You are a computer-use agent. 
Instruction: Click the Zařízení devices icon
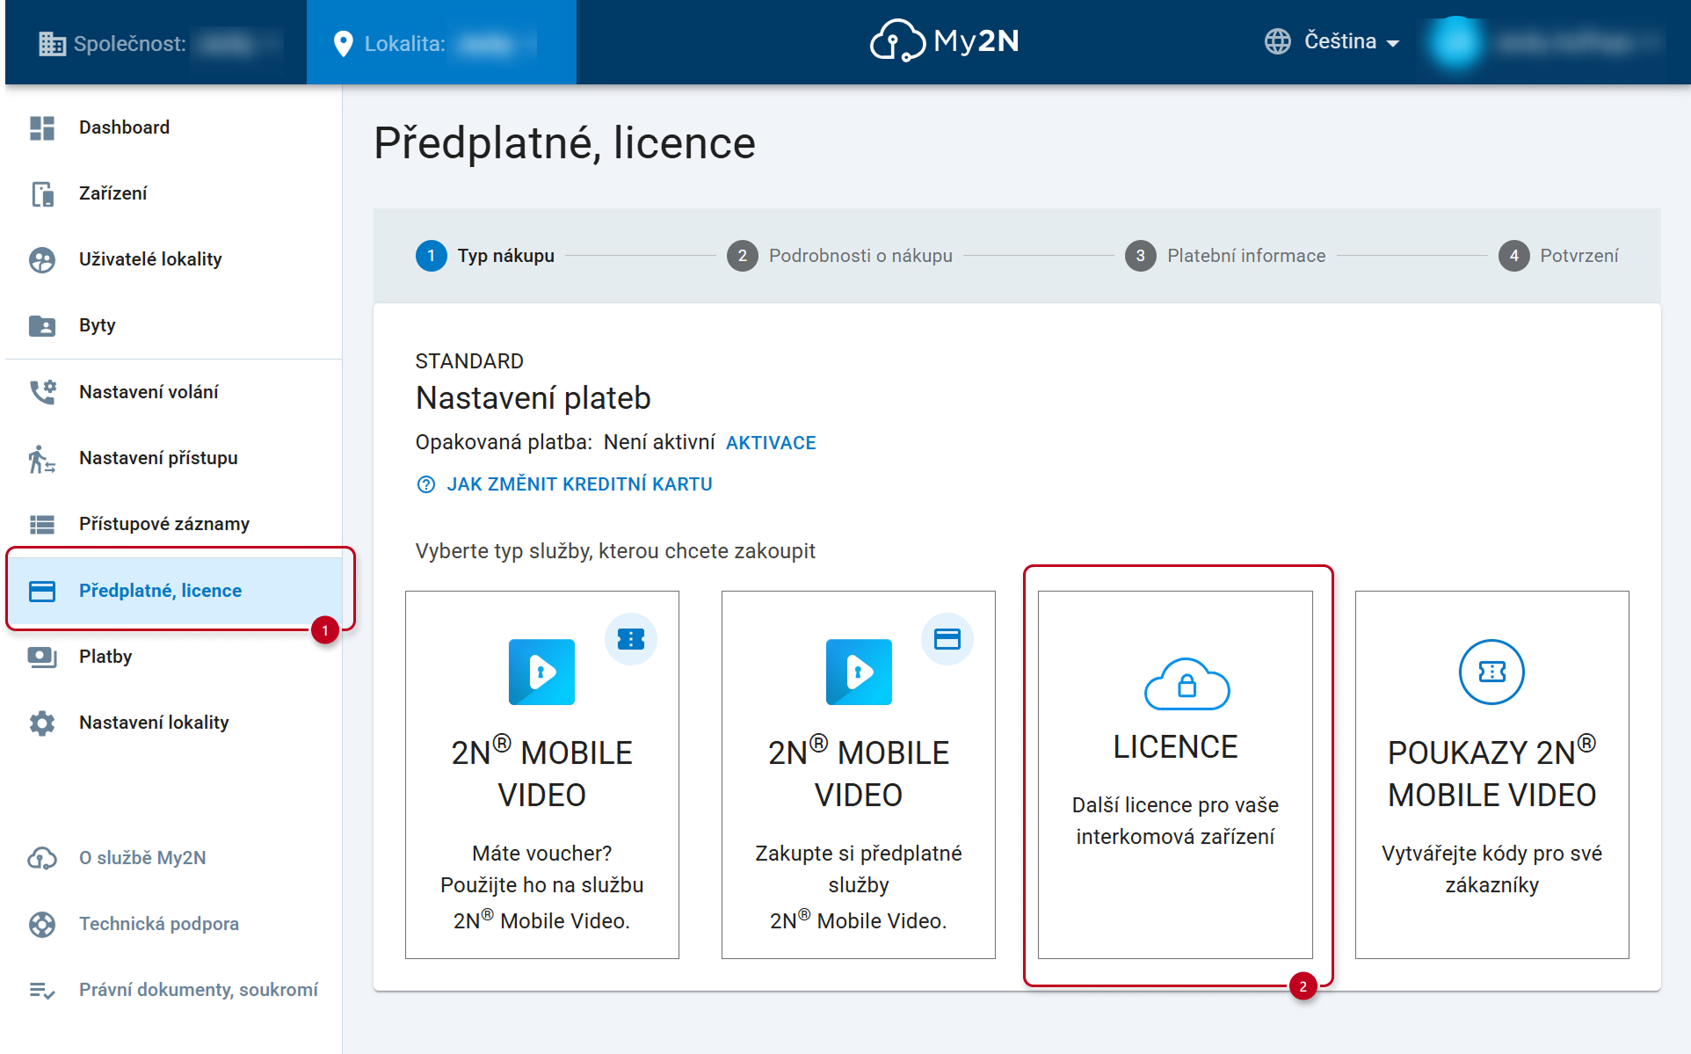point(42,193)
